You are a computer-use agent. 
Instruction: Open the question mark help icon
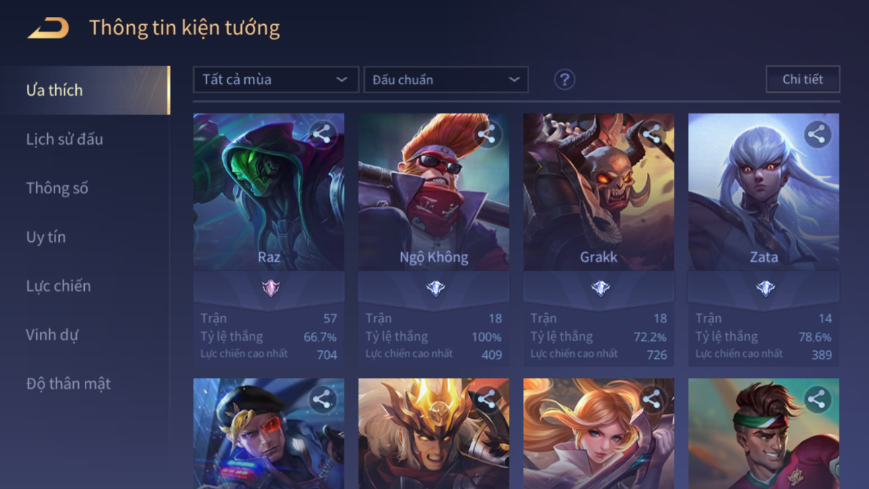(x=564, y=79)
